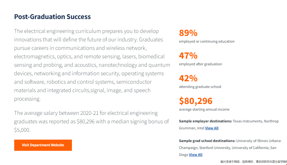Viewport: 287px width, 165px height.
Task: Click the Post-Graduation Success heading
Action: point(52,17)
